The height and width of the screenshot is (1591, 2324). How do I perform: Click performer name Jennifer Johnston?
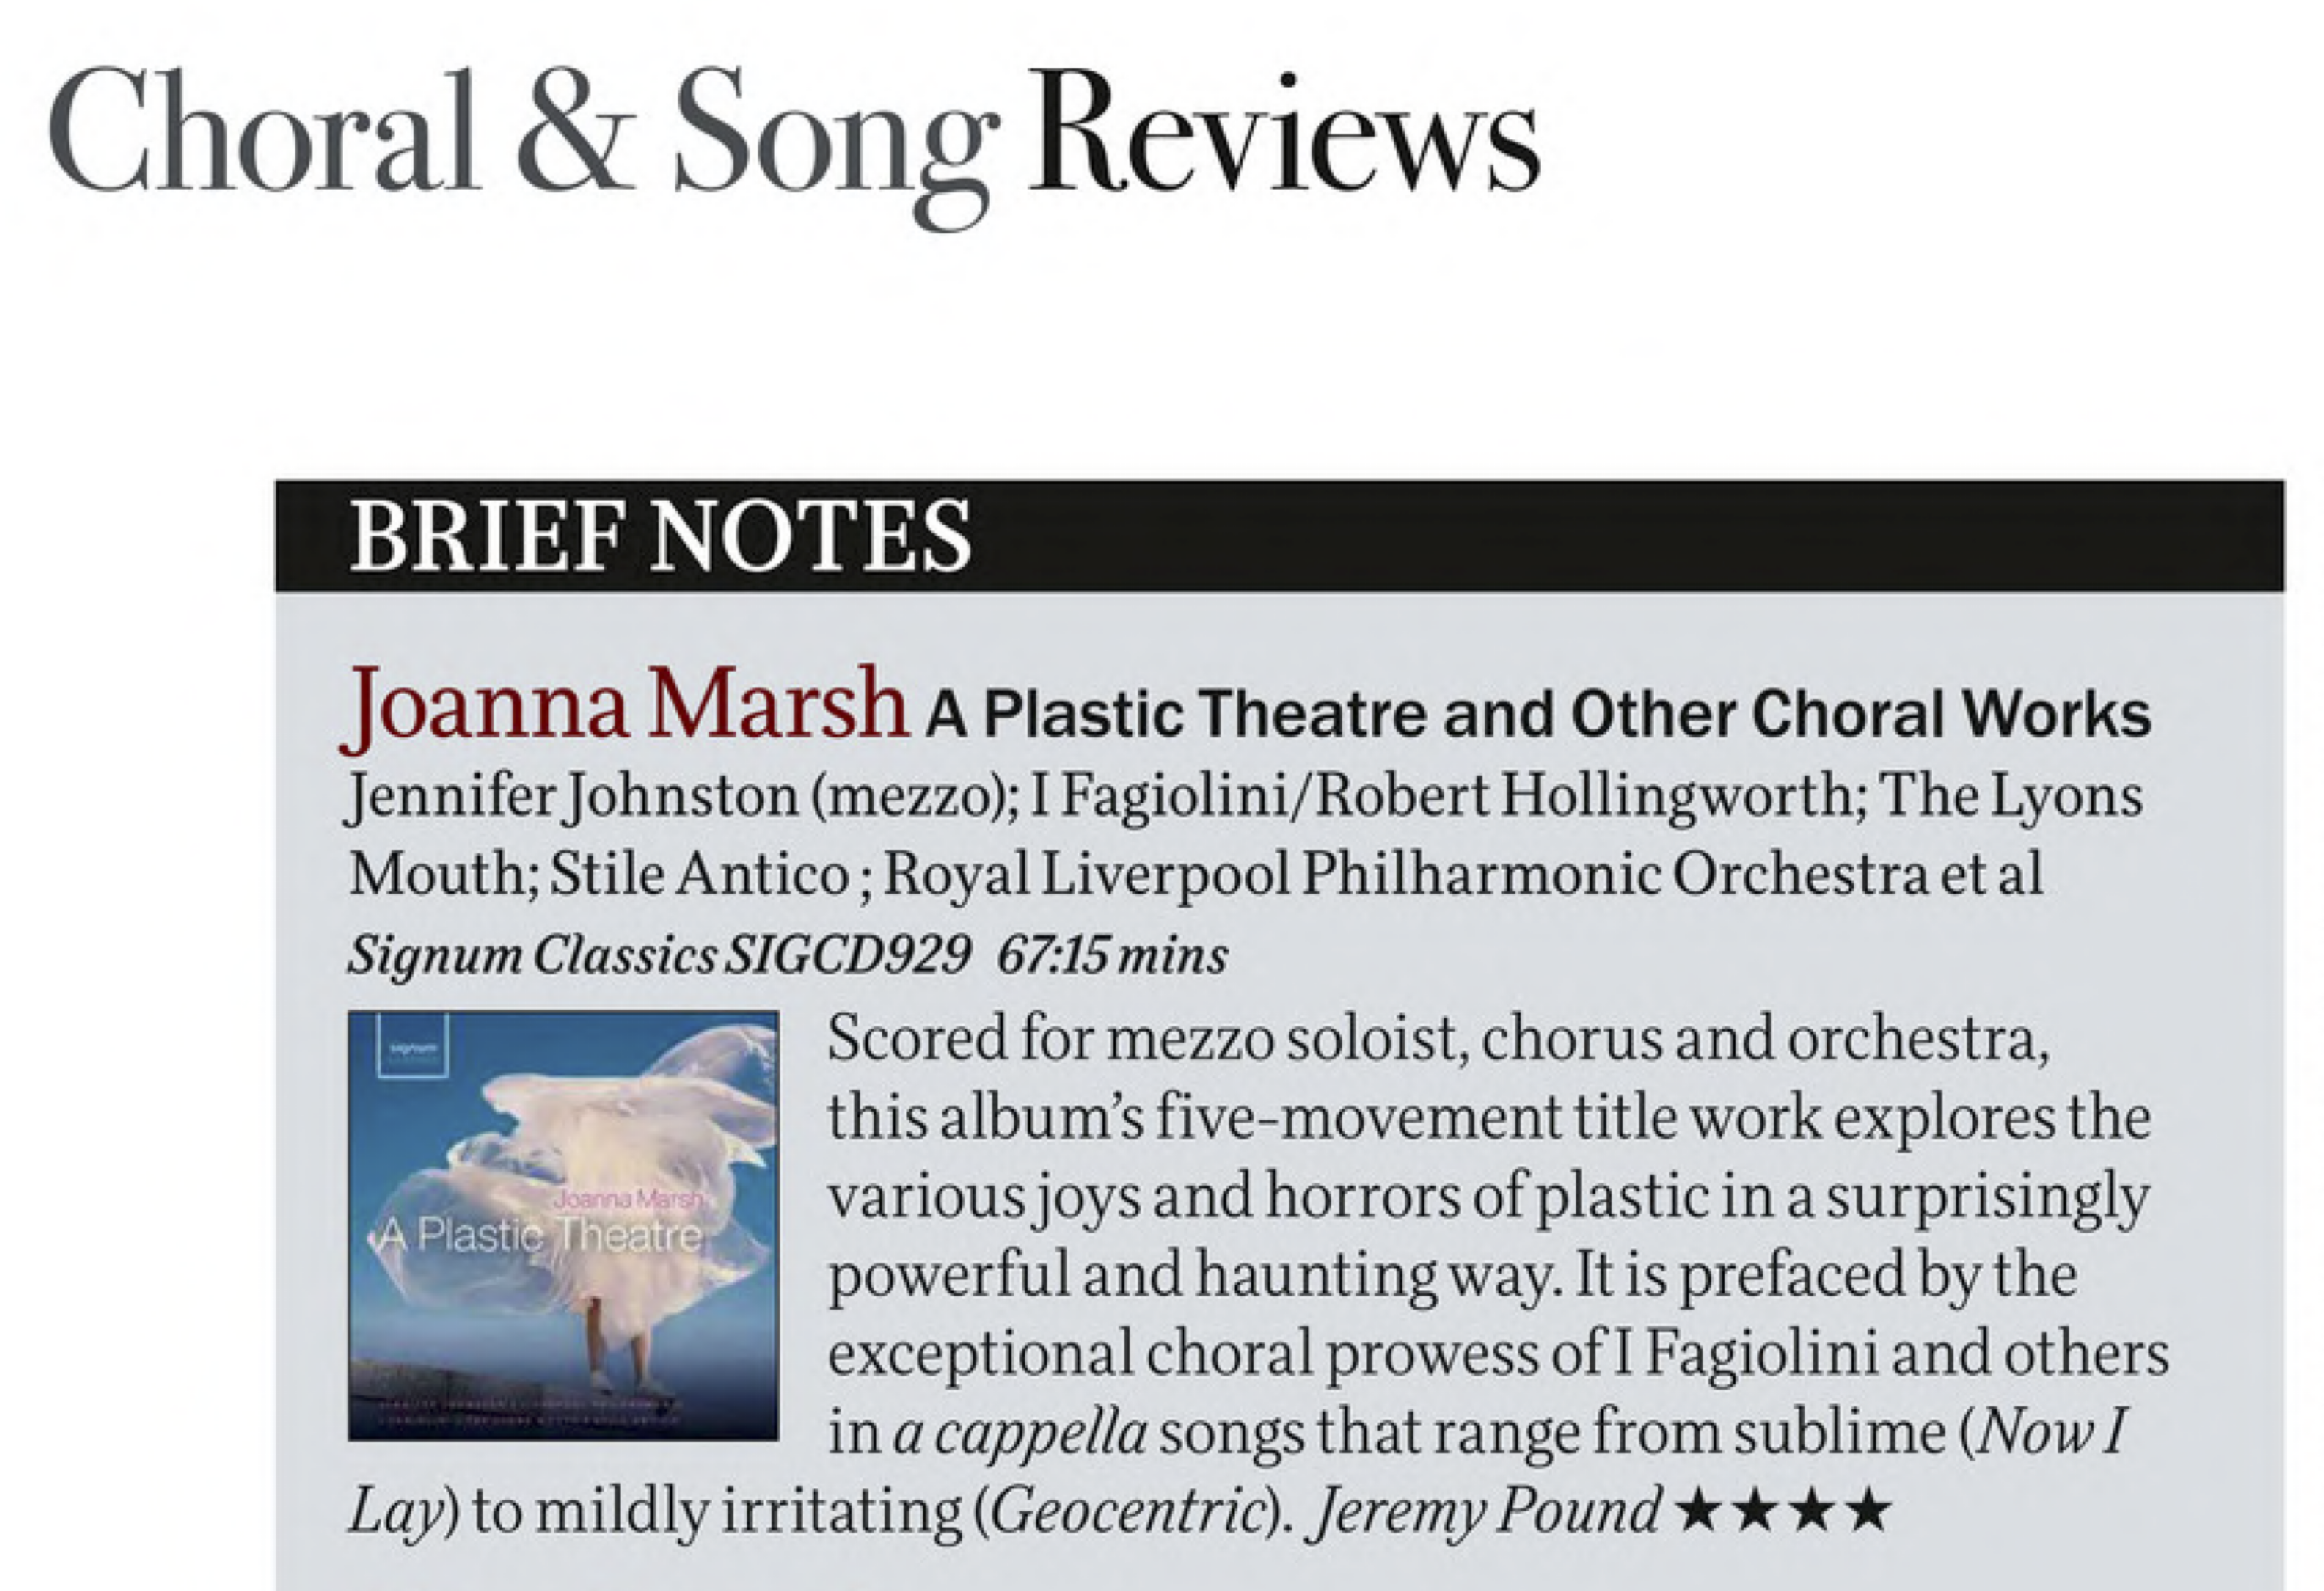(x=570, y=797)
